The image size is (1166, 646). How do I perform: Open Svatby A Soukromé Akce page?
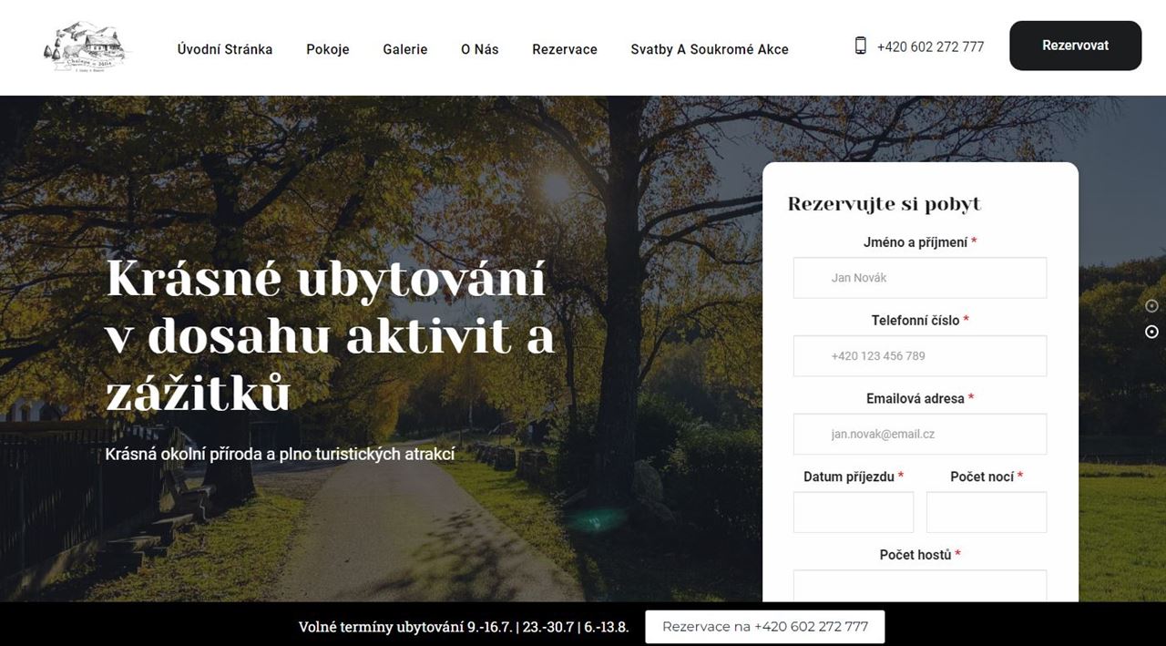710,49
